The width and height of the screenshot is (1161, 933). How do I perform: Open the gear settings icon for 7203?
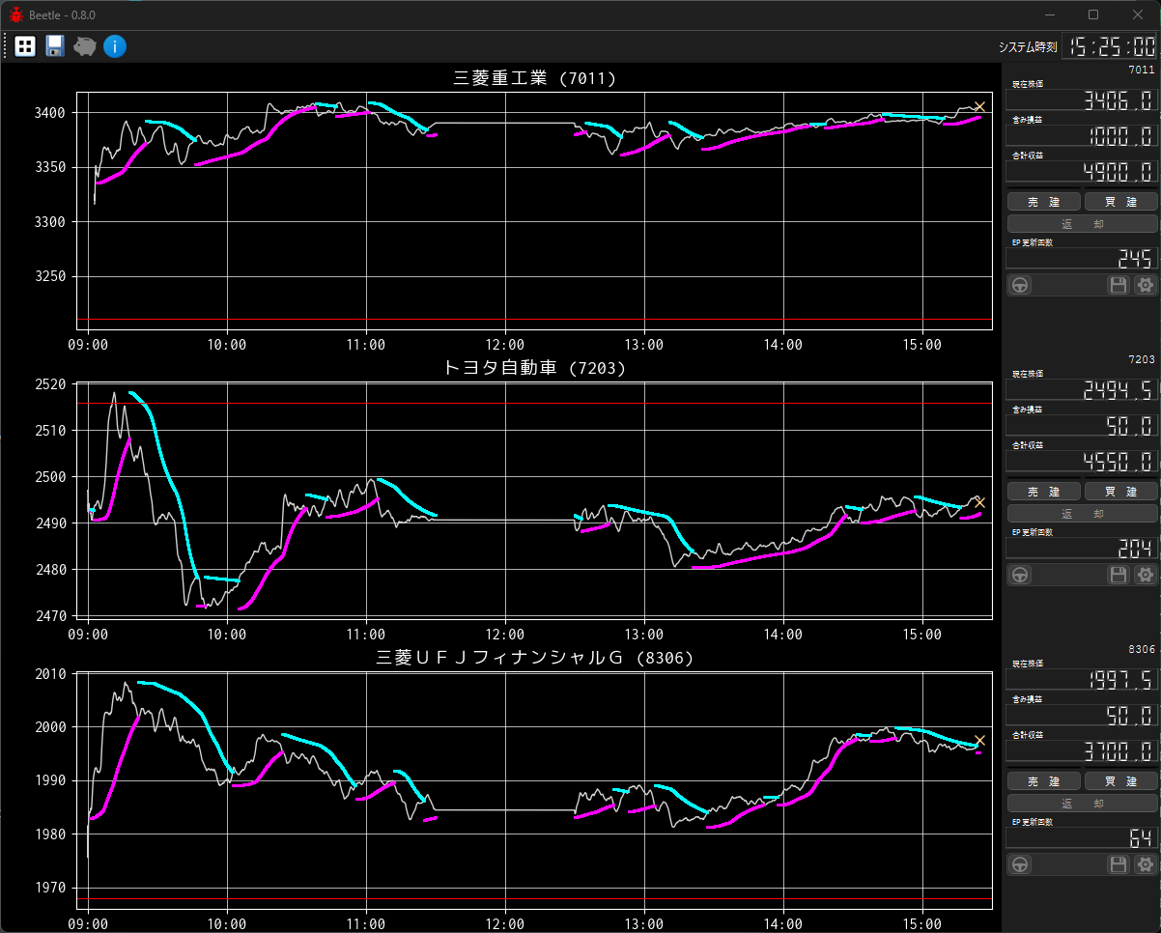pos(1146,575)
